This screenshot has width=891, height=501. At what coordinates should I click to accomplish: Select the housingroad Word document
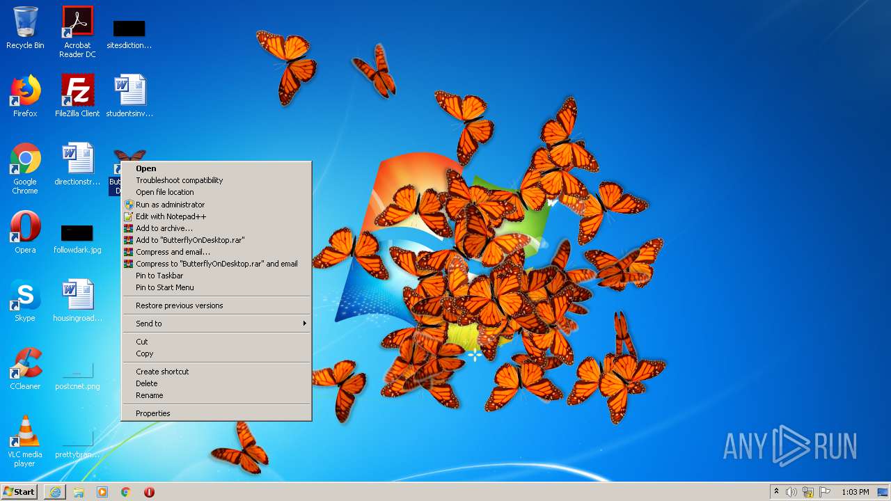coord(77,301)
